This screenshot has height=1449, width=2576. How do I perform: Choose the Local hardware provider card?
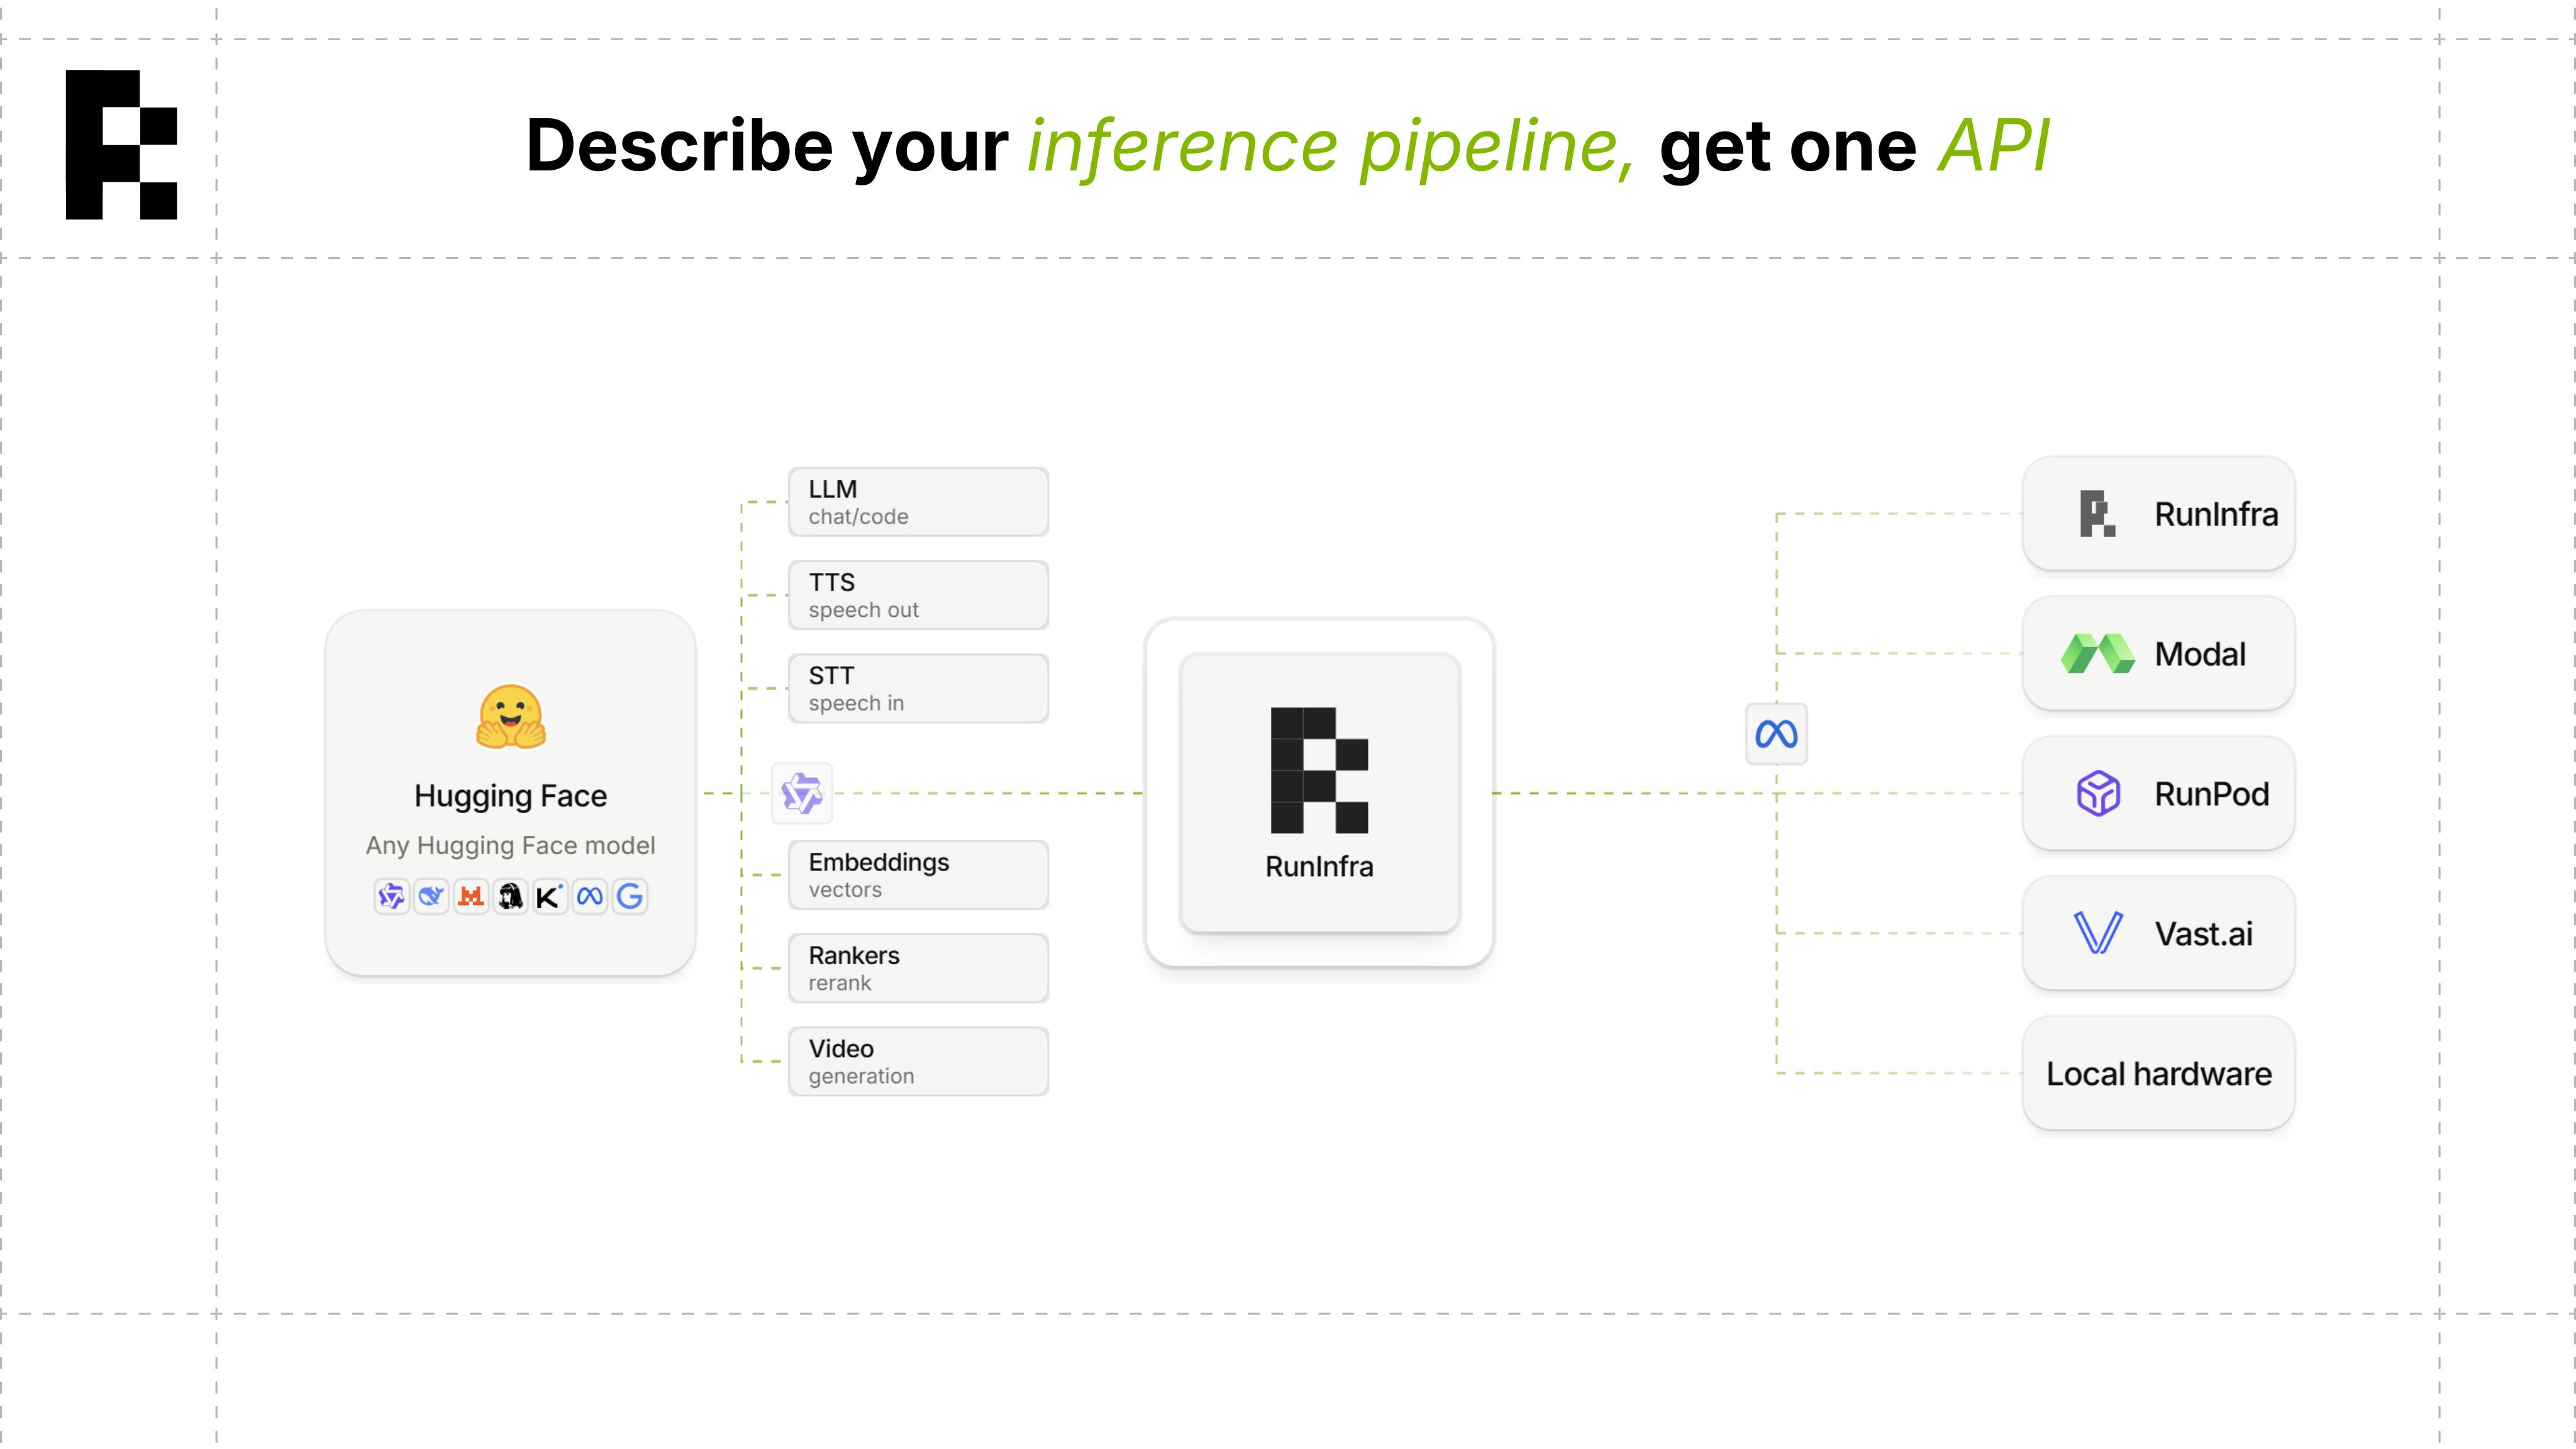coord(2158,1073)
